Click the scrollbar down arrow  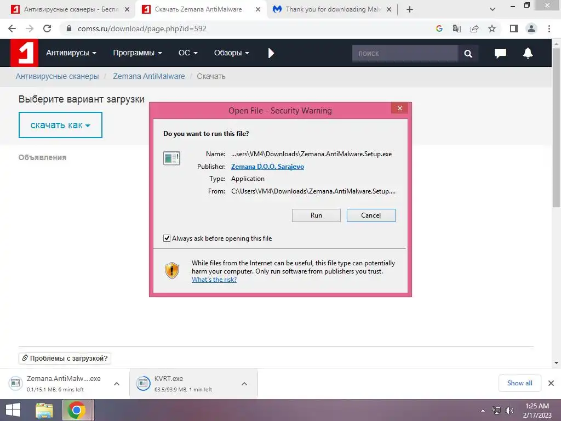[x=556, y=363]
